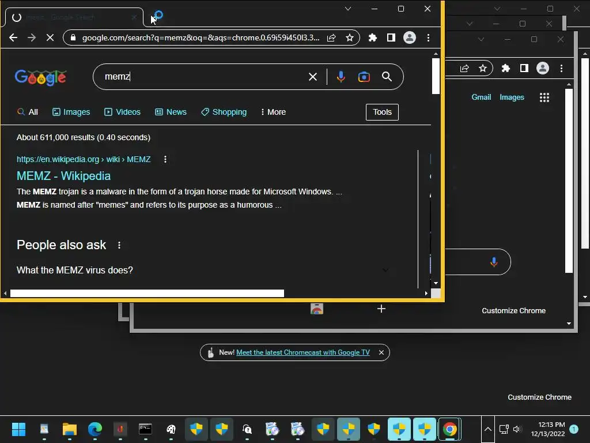Clear the memz query with the X
Image resolution: width=590 pixels, height=443 pixels.
click(x=313, y=77)
